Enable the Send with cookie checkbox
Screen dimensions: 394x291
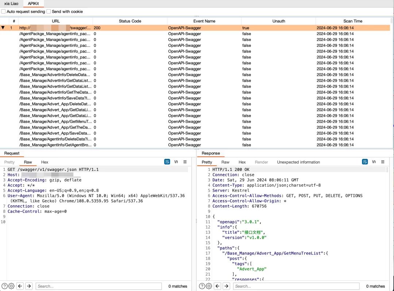click(49, 12)
